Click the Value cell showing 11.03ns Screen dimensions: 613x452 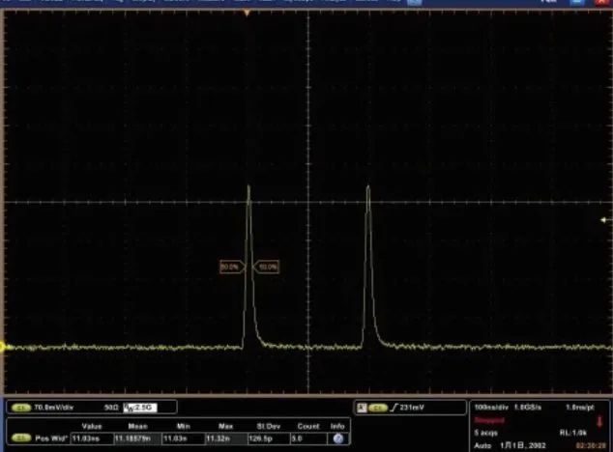(x=92, y=438)
